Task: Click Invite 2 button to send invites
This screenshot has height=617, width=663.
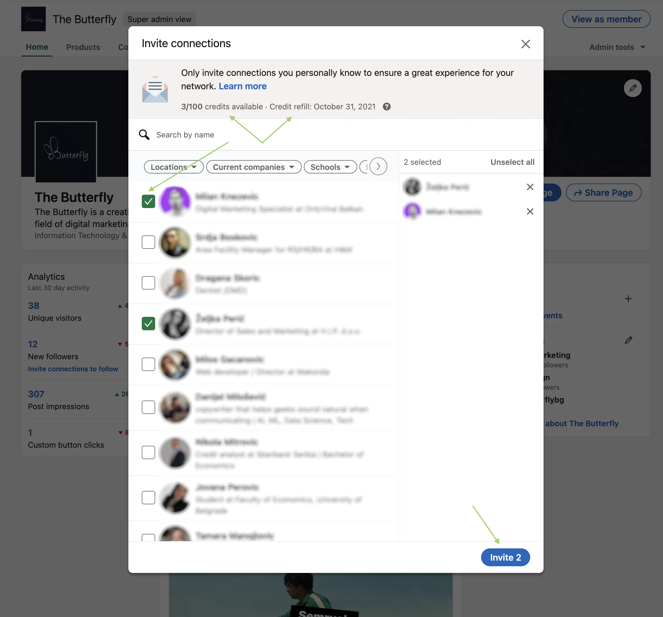Action: (505, 557)
